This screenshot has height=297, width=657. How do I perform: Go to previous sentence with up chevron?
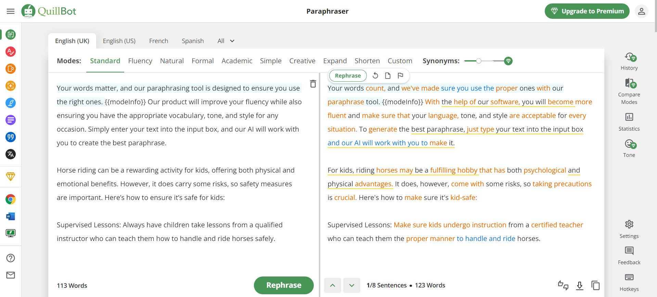point(333,285)
